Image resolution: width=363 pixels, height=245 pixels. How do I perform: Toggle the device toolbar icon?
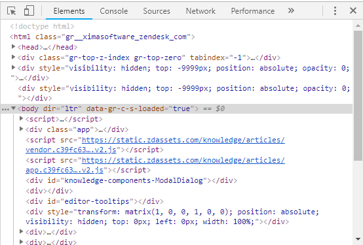(x=29, y=11)
